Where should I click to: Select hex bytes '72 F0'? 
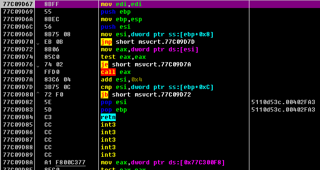(x=54, y=95)
